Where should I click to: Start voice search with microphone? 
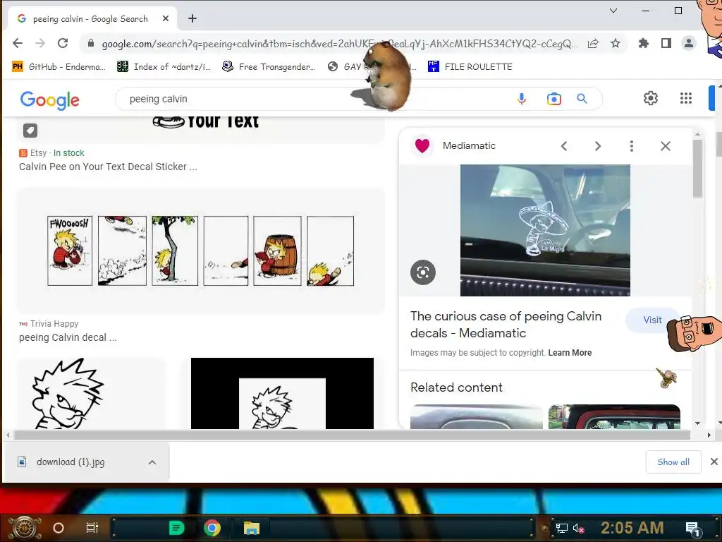coord(522,99)
